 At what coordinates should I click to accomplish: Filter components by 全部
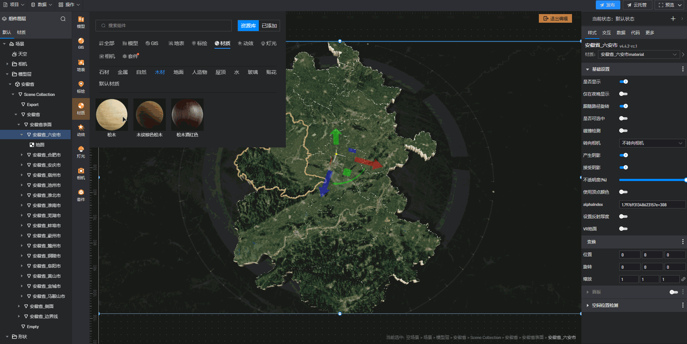[x=107, y=43]
